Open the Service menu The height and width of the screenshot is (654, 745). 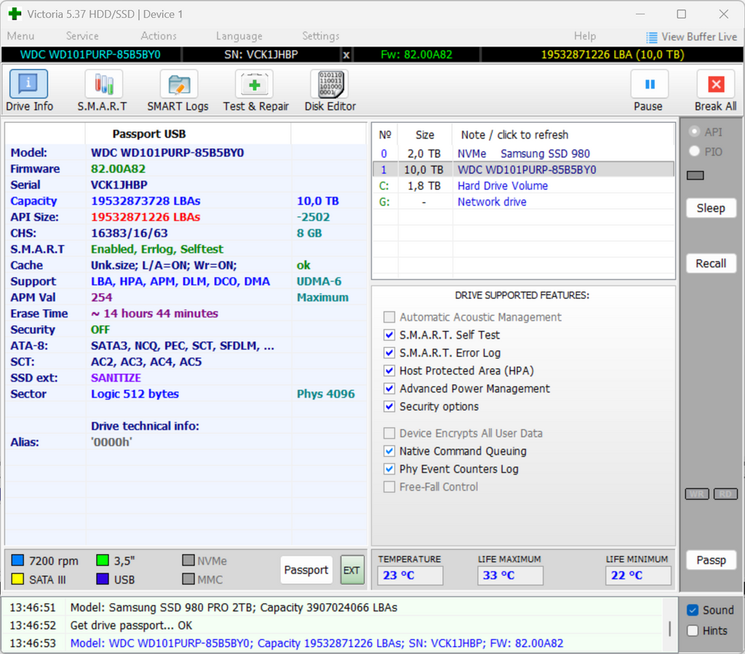82,36
